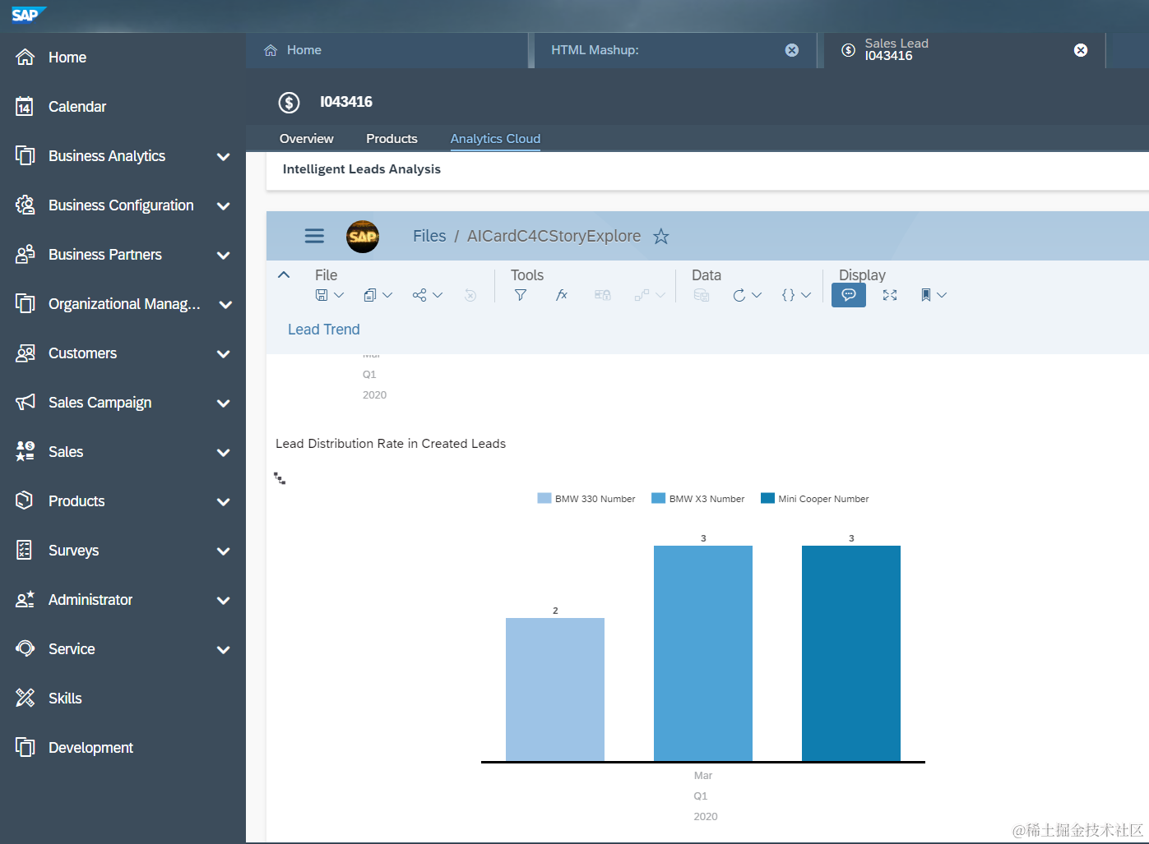
Task: Open the story hamburger menu
Action: (x=314, y=236)
